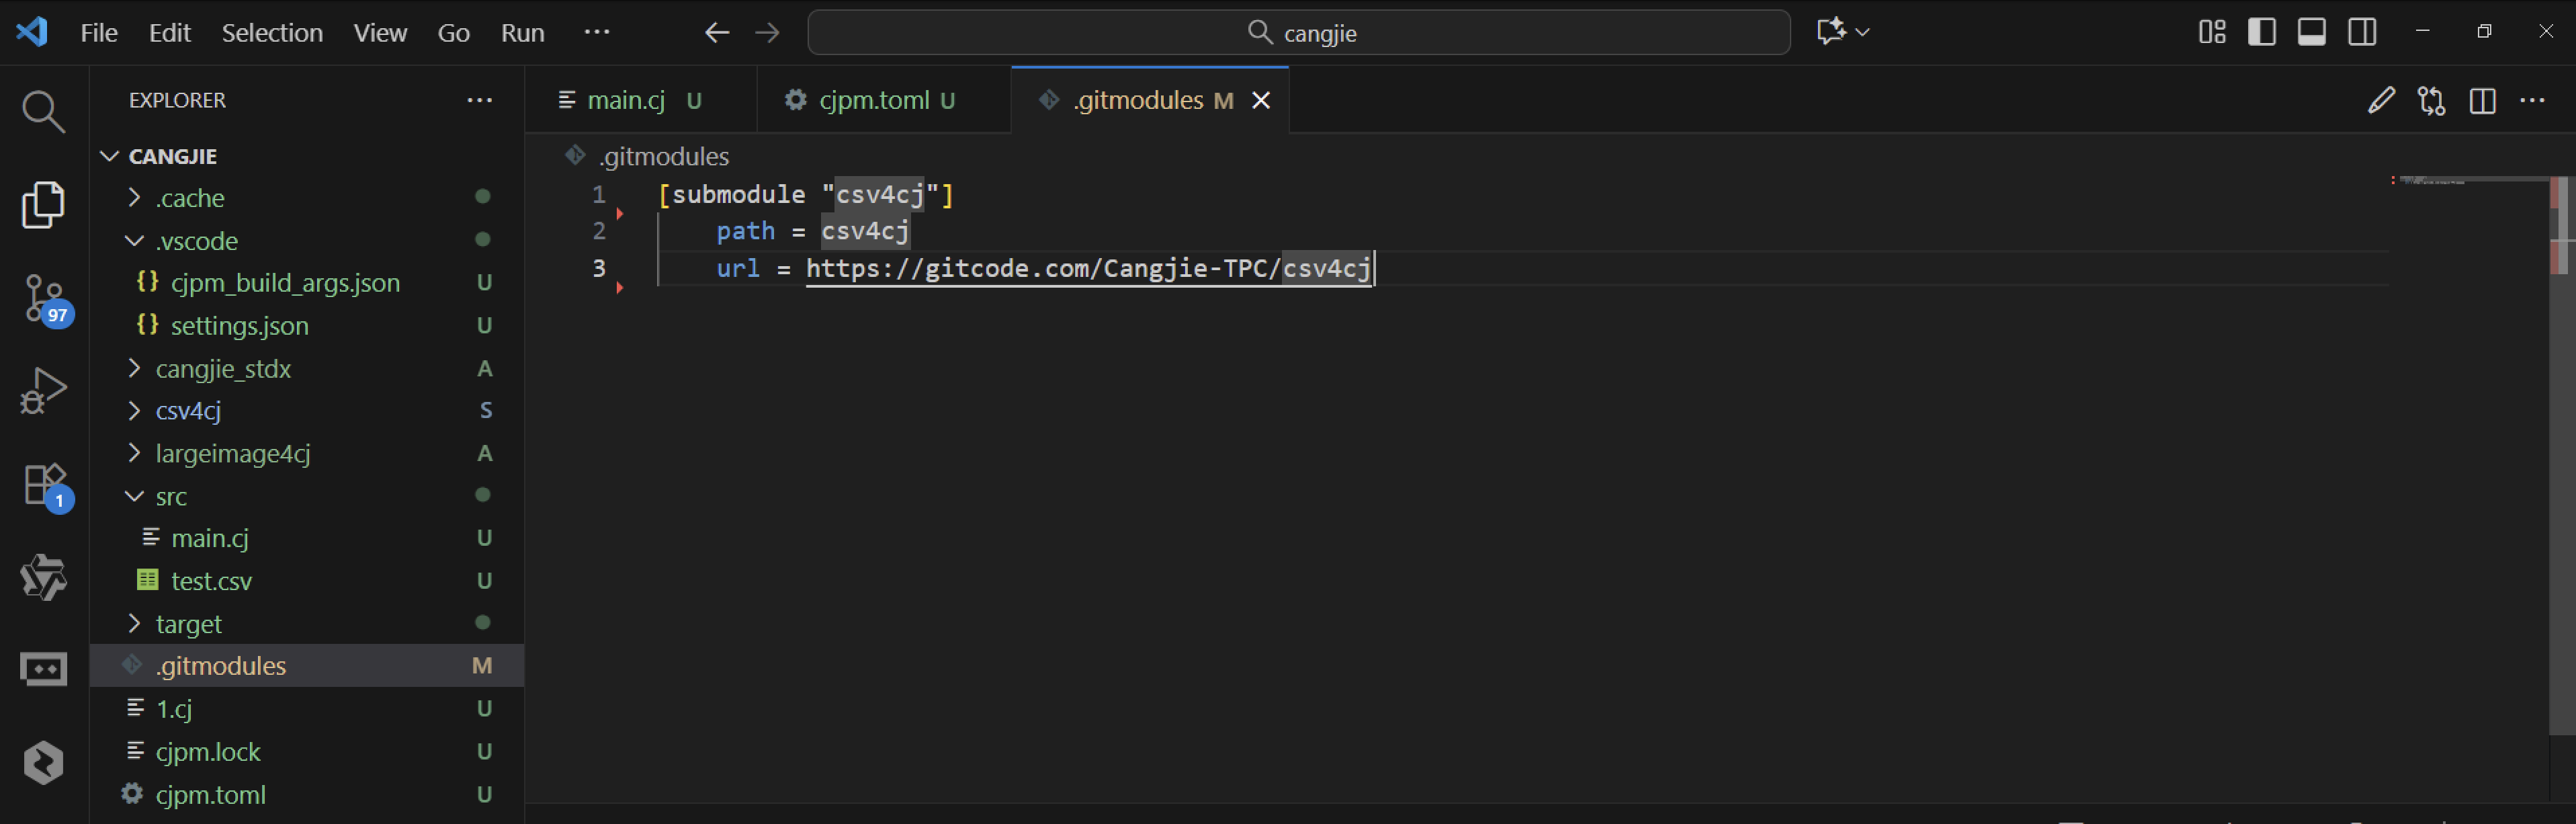Open the Copilot chat dropdown in title bar
Viewport: 2576px width, 824px height.
click(x=1862, y=32)
